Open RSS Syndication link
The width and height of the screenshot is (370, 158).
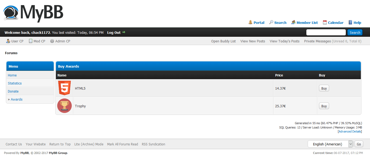(153, 144)
